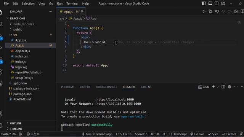
Task: Open the Go menu
Action: 51,3
